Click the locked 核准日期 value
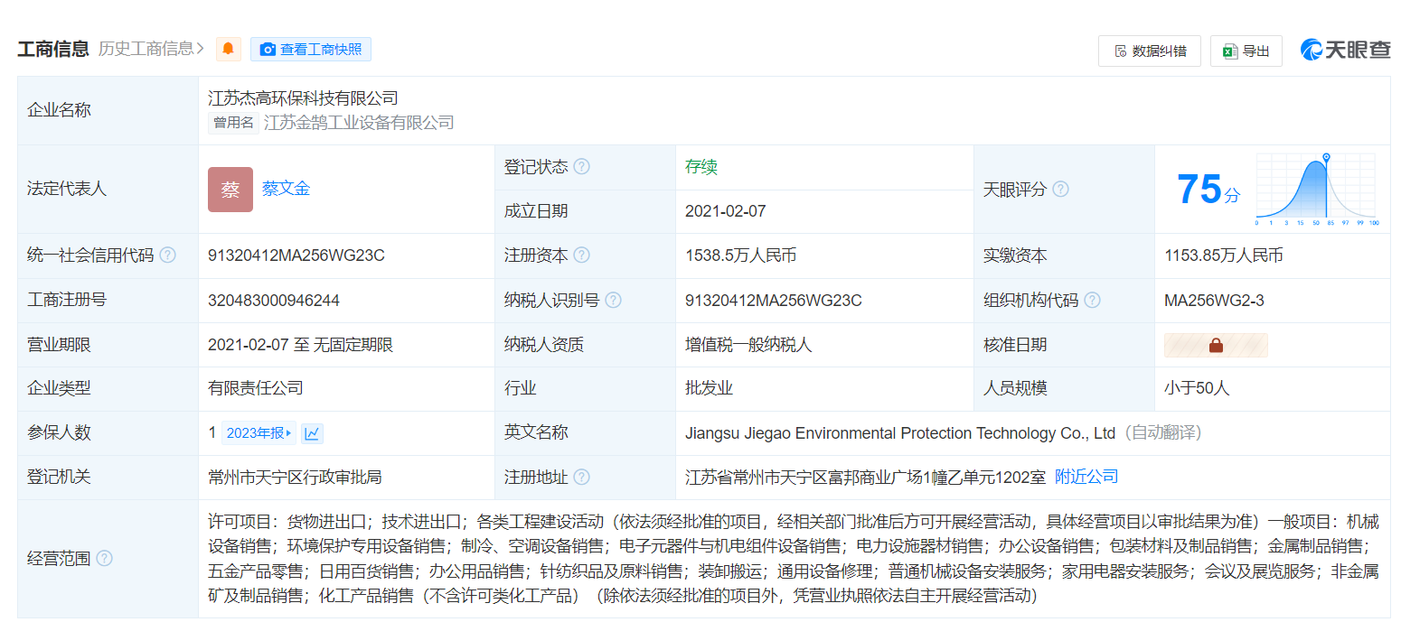The image size is (1401, 622). (x=1216, y=345)
